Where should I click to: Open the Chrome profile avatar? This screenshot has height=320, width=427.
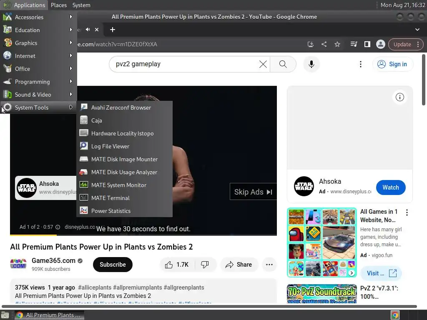pos(380,44)
